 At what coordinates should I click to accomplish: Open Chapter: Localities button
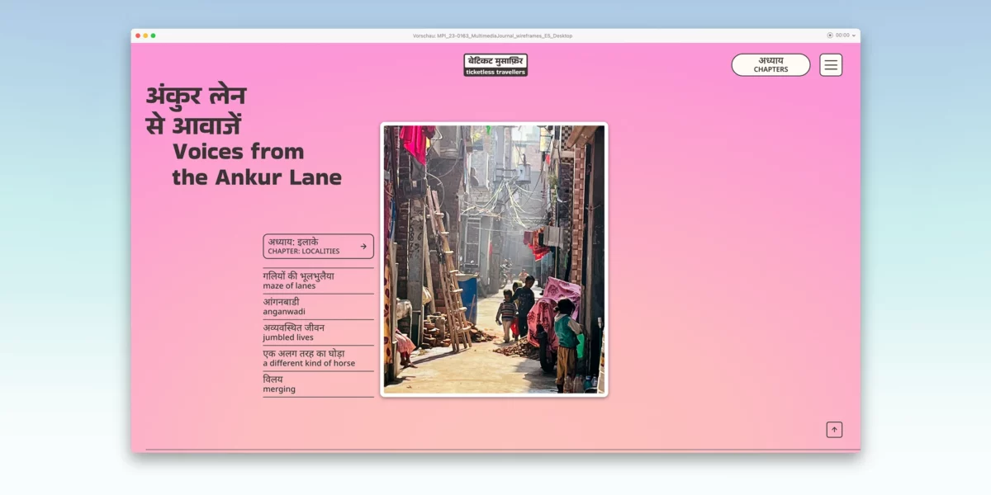318,247
